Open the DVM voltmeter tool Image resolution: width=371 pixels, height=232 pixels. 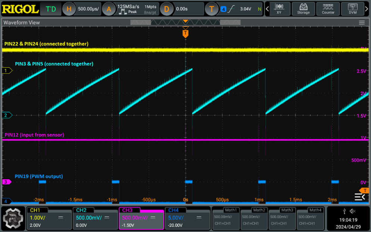352,9
